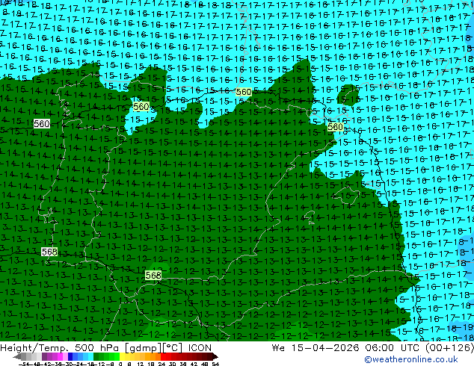The height and width of the screenshot is (366, 474).
Task: Click the '[gdmp]' unit text
Action: click(x=143, y=348)
